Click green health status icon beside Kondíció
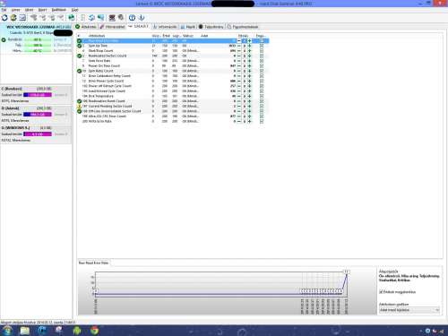This screenshot has width=448, height=336. coord(4,39)
